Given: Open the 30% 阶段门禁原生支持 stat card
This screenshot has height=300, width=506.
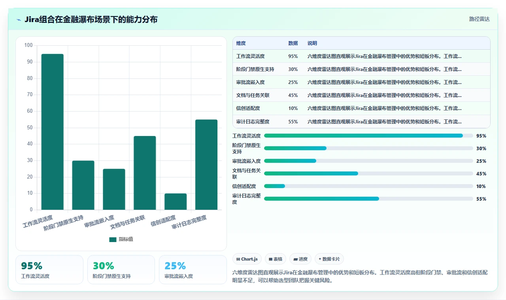Looking at the screenshot, I should (x=121, y=270).
